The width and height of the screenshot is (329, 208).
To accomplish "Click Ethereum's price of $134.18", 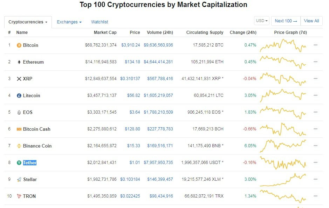I will pyautogui.click(x=132, y=62).
